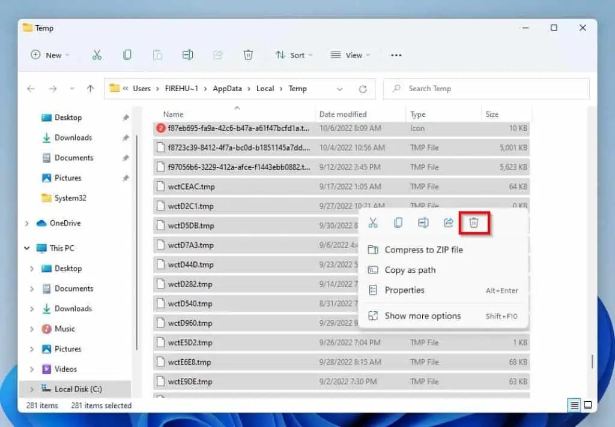
Task: Click the Paste icon in the toolbar
Action: click(157, 55)
